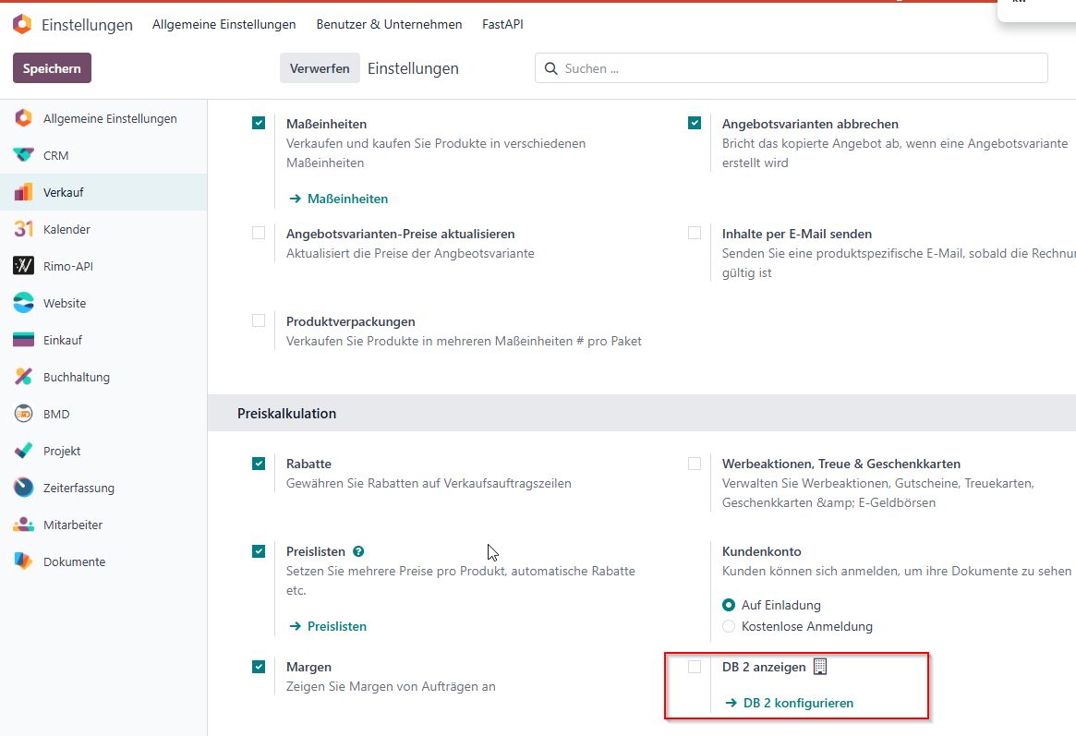The height and width of the screenshot is (736, 1076).
Task: Open CRM settings via its sidebar icon
Action: (x=23, y=155)
